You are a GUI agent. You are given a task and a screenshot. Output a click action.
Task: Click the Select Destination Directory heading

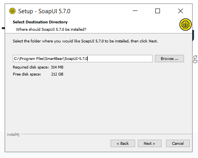coord(40,22)
